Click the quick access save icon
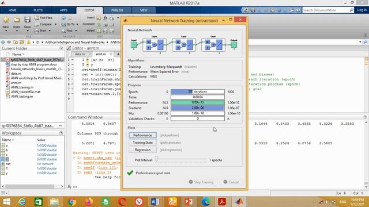This screenshot has height=207, width=369. 253,10
